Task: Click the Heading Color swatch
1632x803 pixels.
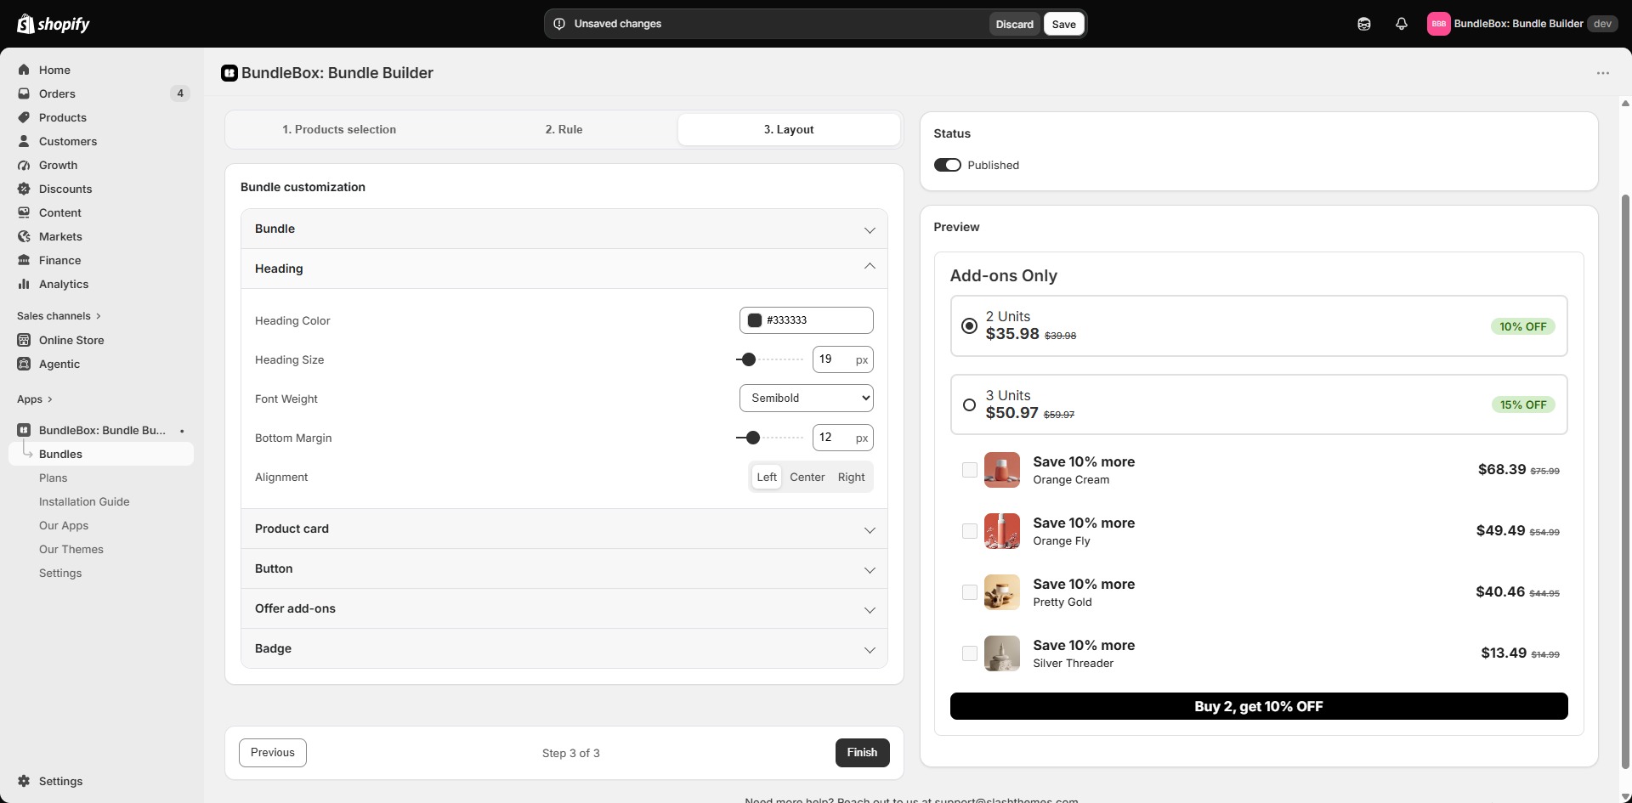Action: (754, 320)
